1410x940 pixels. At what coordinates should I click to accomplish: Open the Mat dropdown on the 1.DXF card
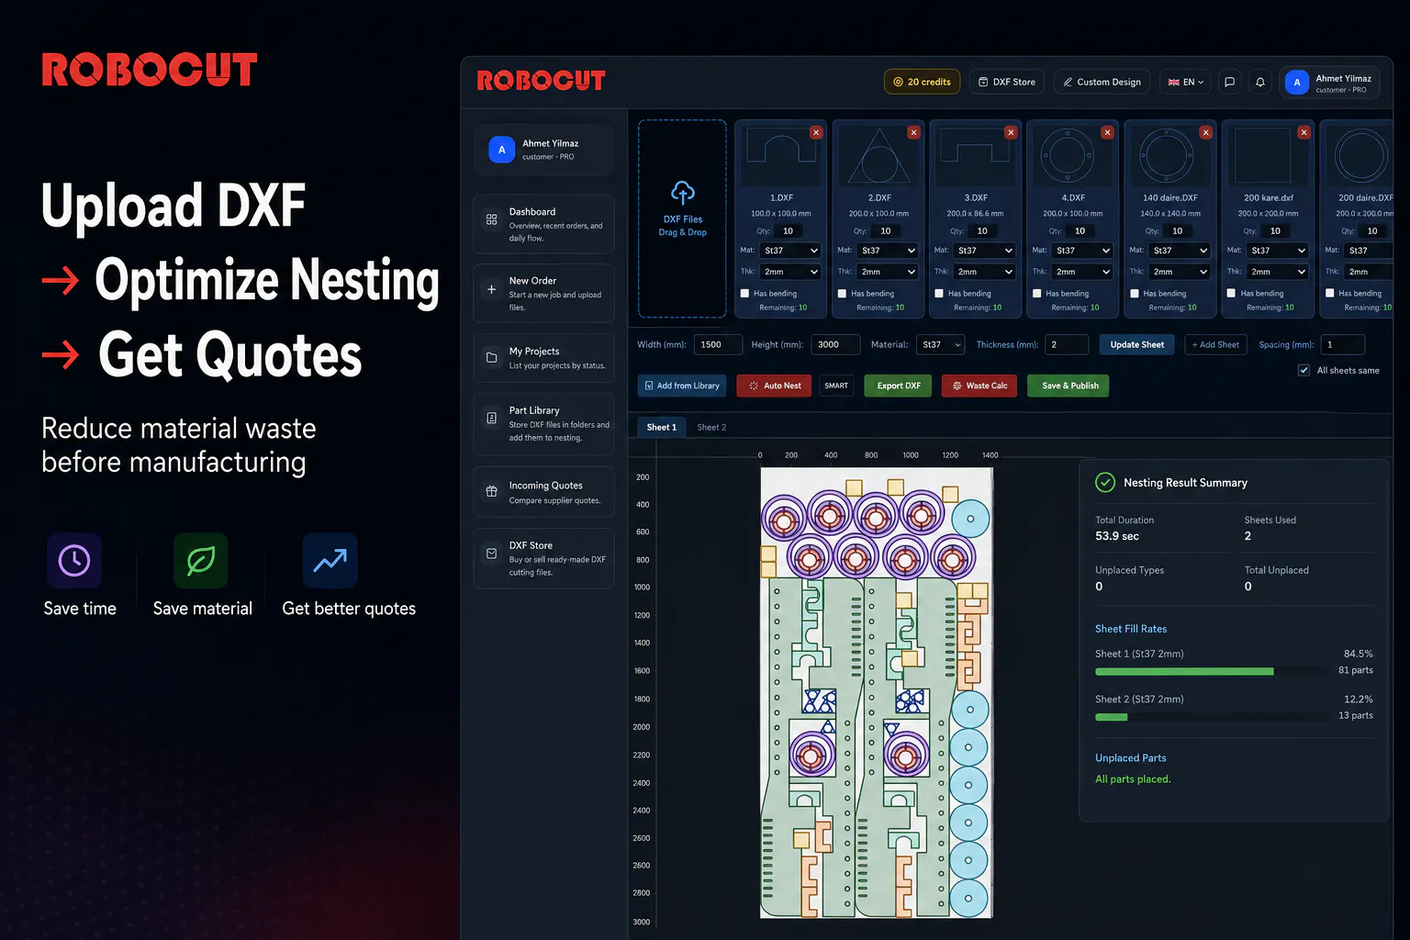[x=790, y=251]
